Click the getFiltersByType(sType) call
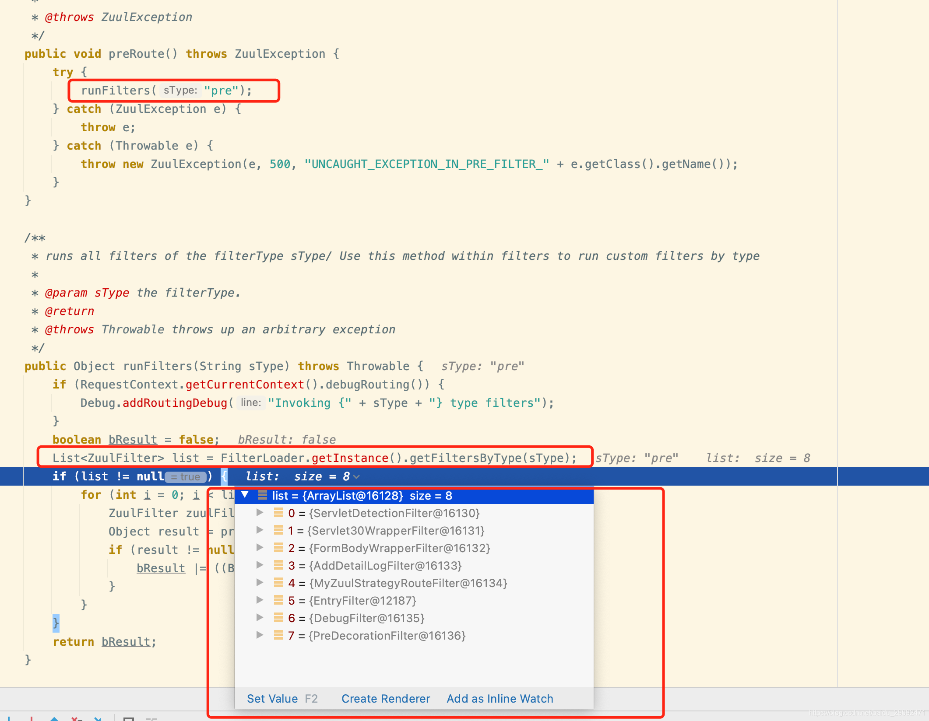 tap(489, 458)
